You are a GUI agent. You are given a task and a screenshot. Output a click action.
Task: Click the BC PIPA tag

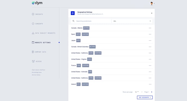[92, 47]
